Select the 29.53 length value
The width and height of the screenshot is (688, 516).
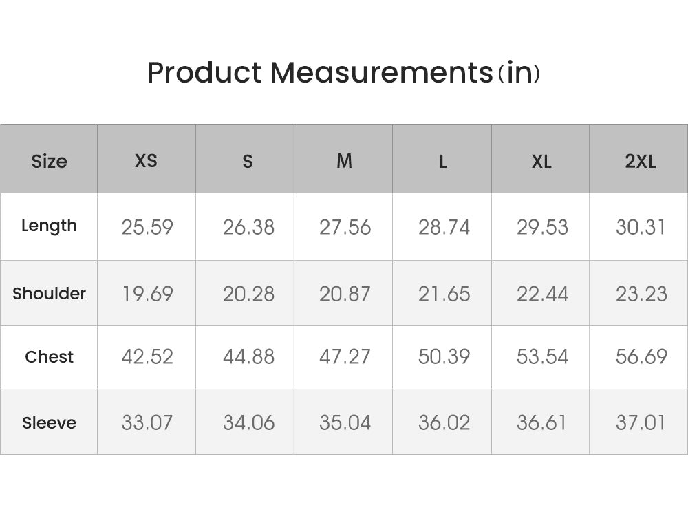tap(542, 227)
